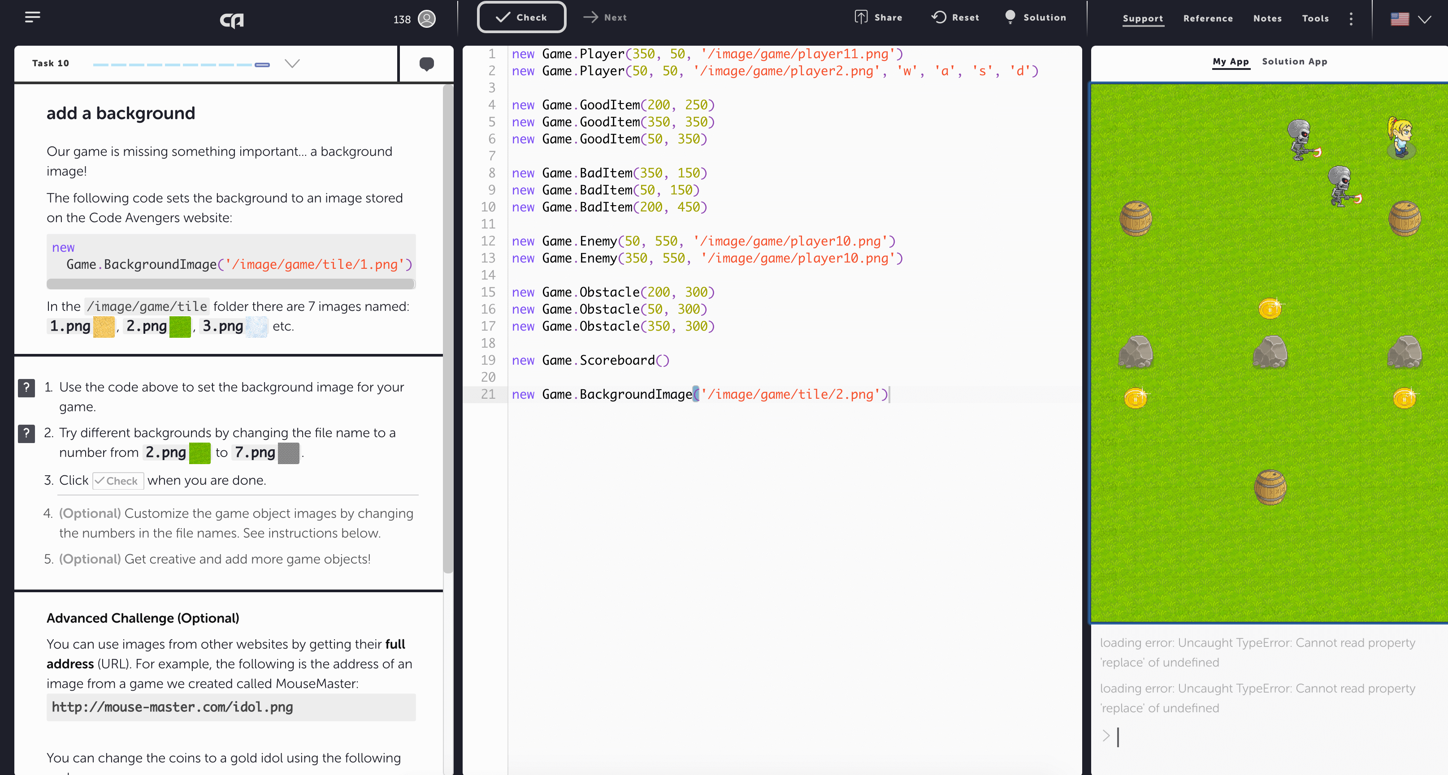This screenshot has height=775, width=1448.
Task: Open the chat bubble comments icon
Action: 427,64
